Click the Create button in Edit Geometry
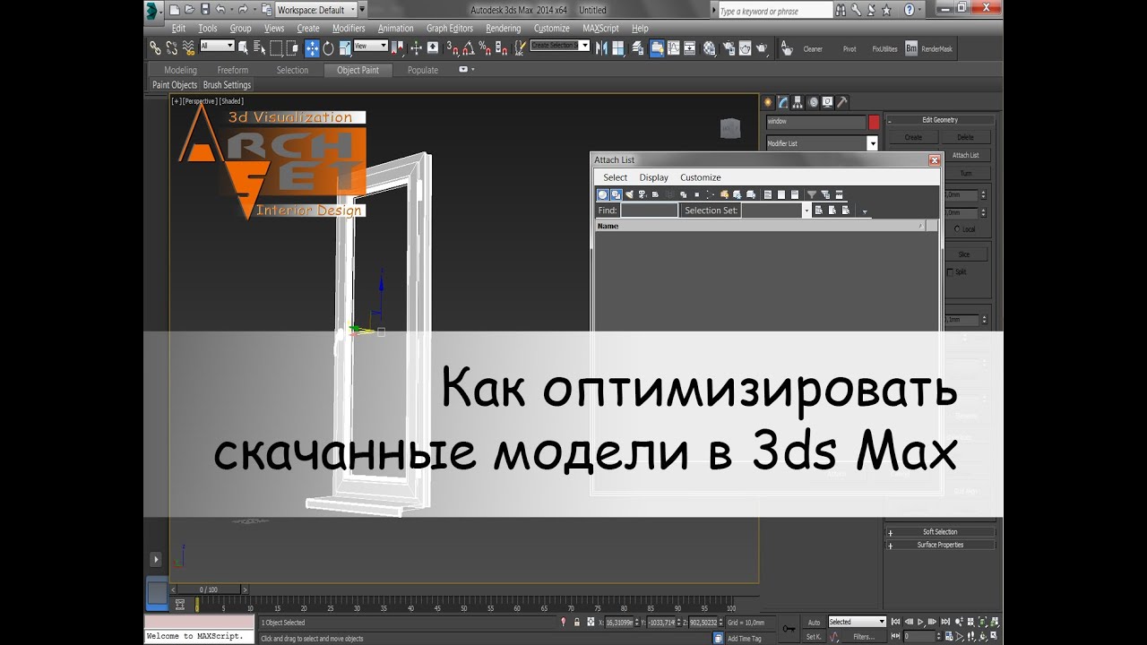Image resolution: width=1147 pixels, height=645 pixels. pos(913,137)
